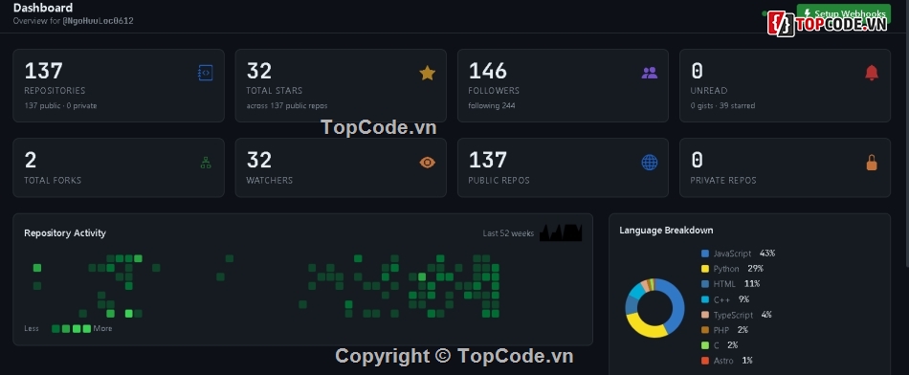The width and height of the screenshot is (909, 375).
Task: Click the orange padlock icon on Private Repos card
Action: [872, 163]
